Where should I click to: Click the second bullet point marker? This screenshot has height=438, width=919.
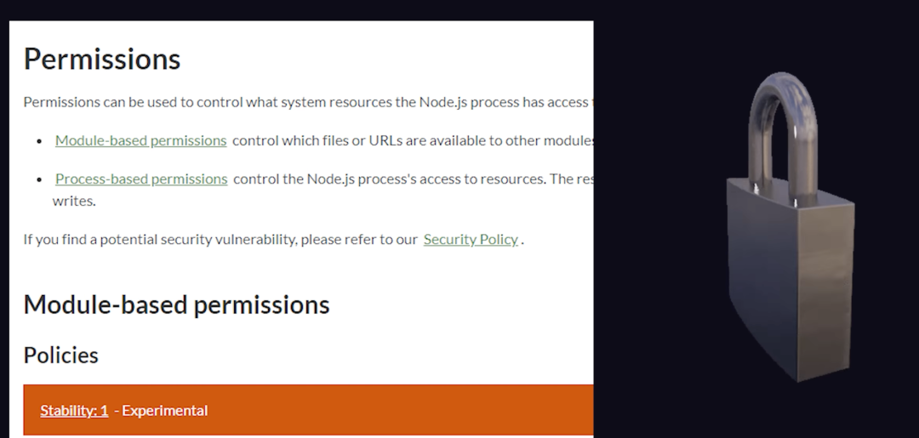(39, 179)
